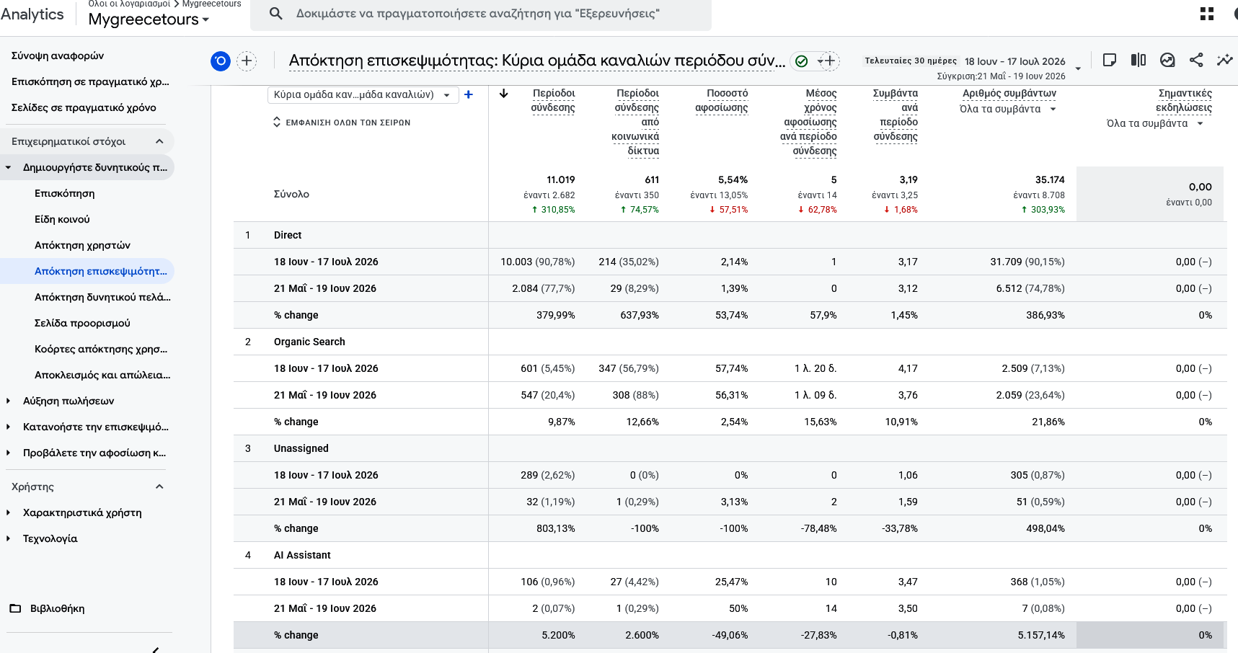Select Είδη κοινού report
1238x653 pixels.
point(62,219)
